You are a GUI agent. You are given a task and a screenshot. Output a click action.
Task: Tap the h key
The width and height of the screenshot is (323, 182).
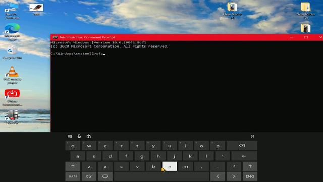point(158,156)
